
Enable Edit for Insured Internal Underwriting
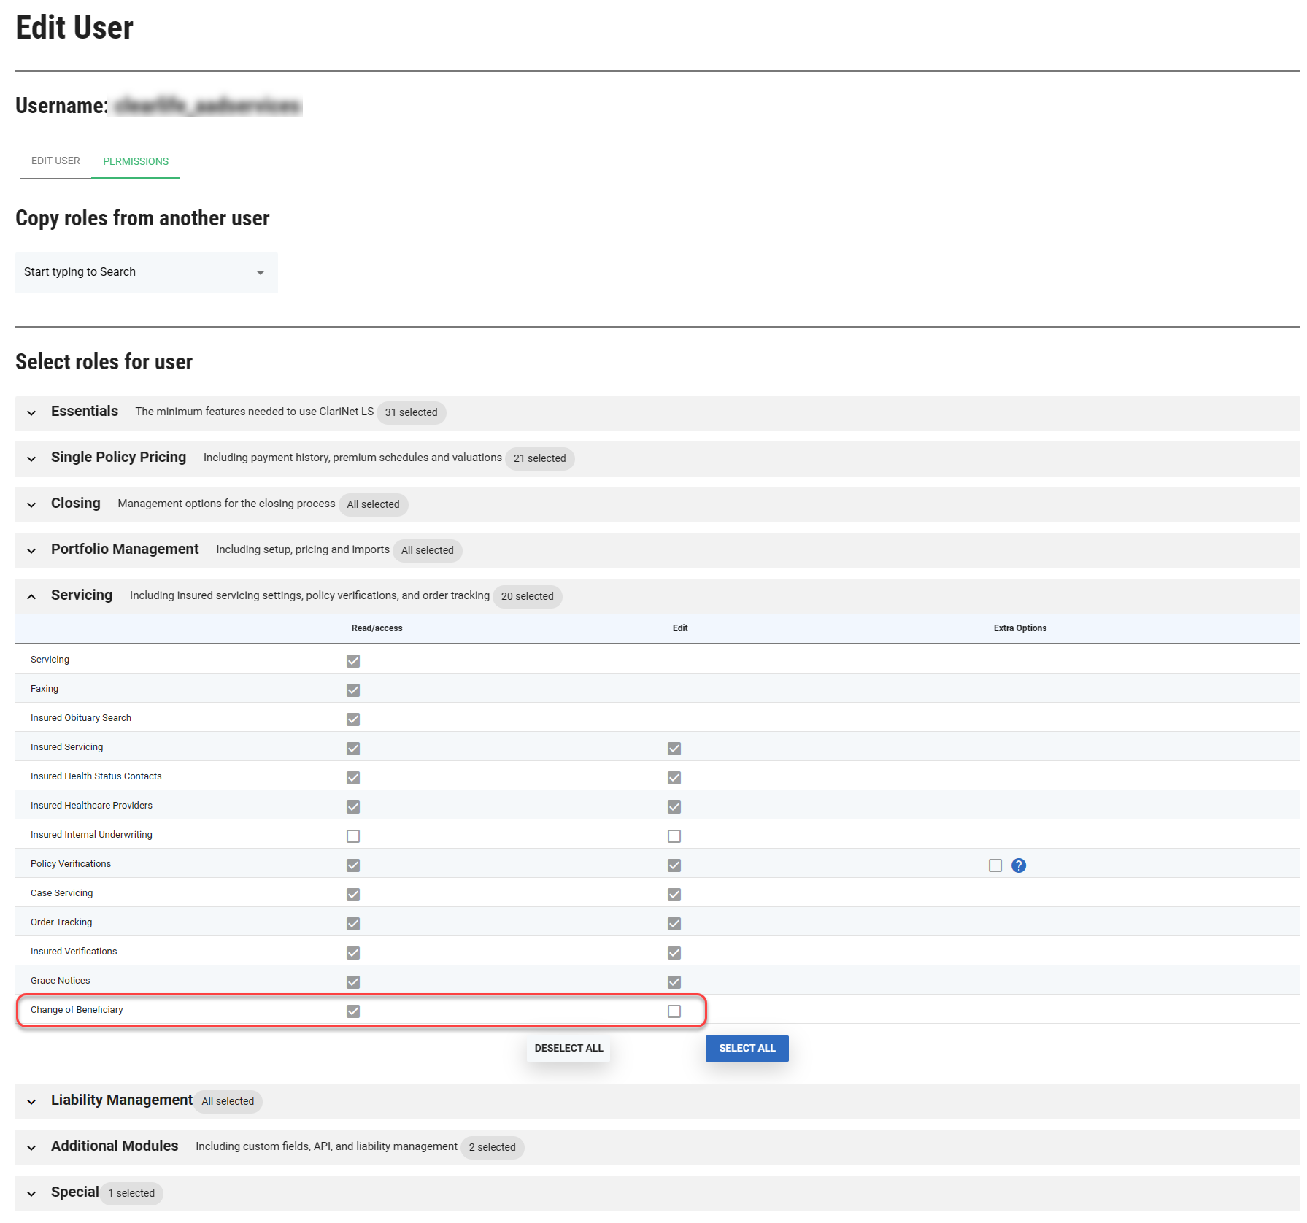coord(674,836)
